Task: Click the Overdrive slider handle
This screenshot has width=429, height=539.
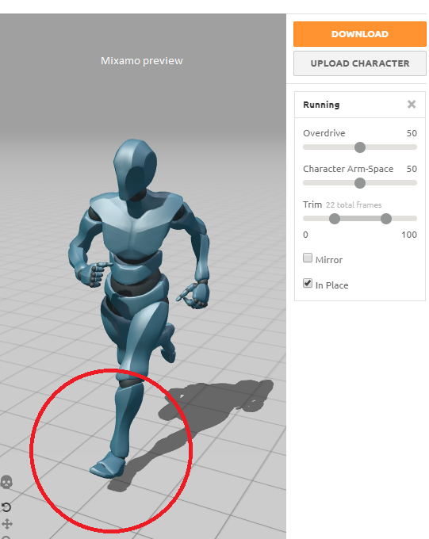Action: point(360,147)
